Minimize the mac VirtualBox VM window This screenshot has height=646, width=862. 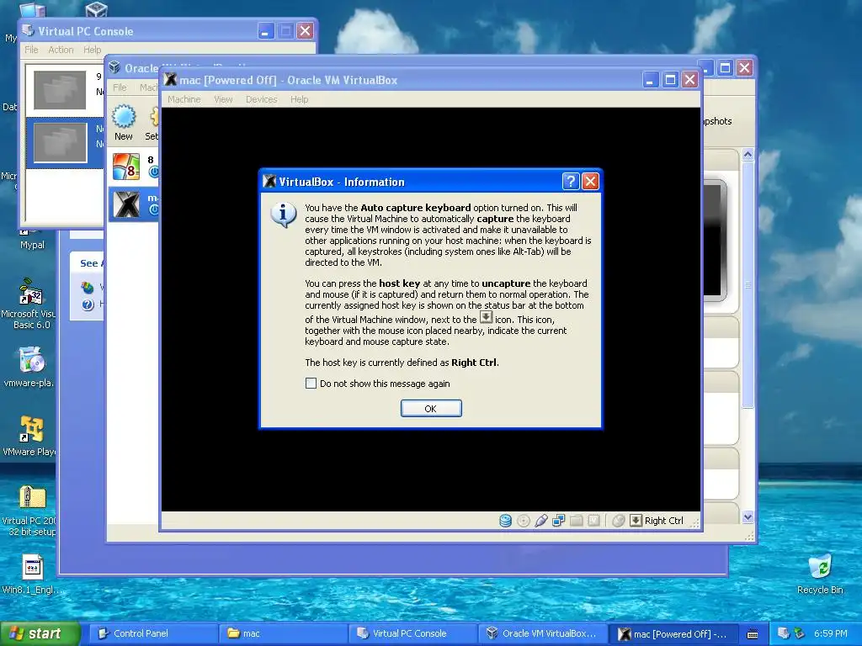651,80
